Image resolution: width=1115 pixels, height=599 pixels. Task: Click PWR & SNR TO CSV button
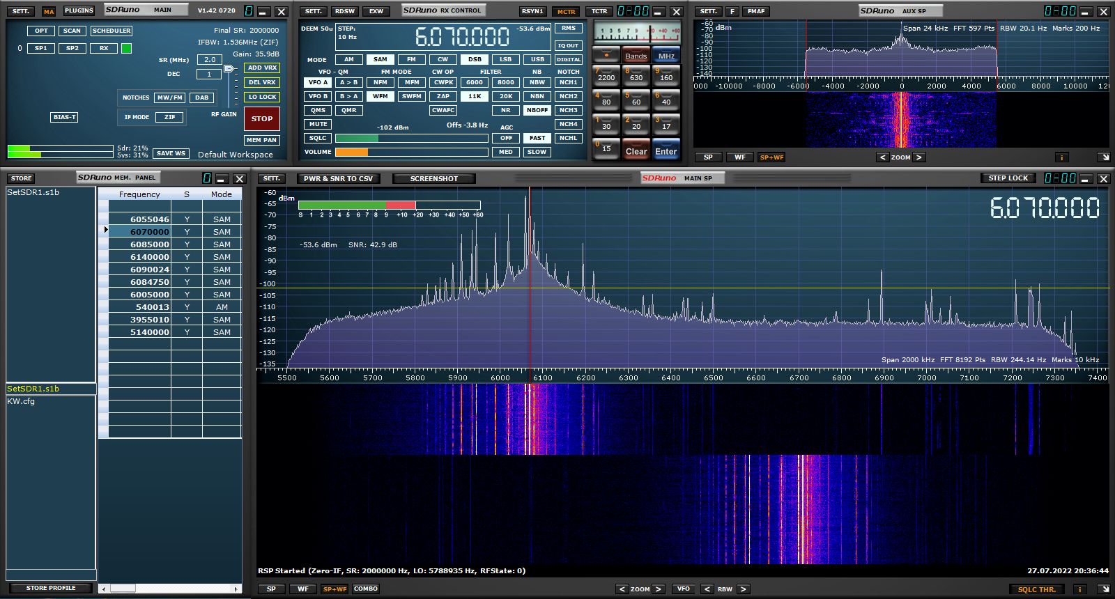(x=338, y=178)
